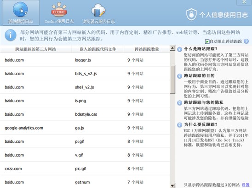Click the 跨站跟踪与您的隐私 heading
This screenshot has width=252, height=188.
204,102
